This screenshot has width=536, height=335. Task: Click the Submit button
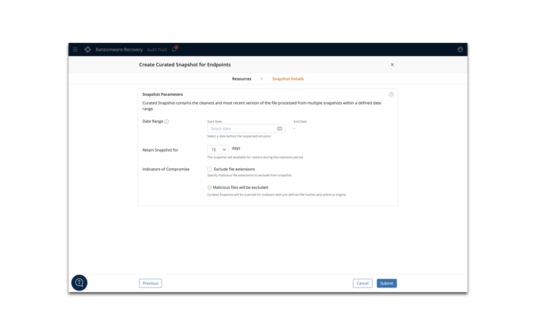(387, 283)
